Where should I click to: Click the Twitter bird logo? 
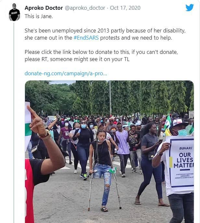tap(190, 8)
